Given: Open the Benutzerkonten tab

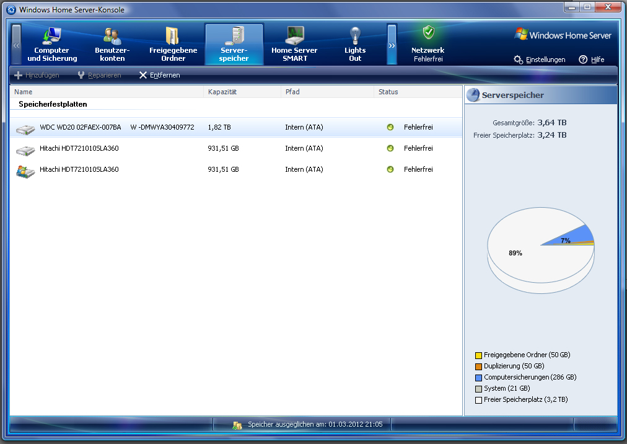Looking at the screenshot, I should (112, 44).
